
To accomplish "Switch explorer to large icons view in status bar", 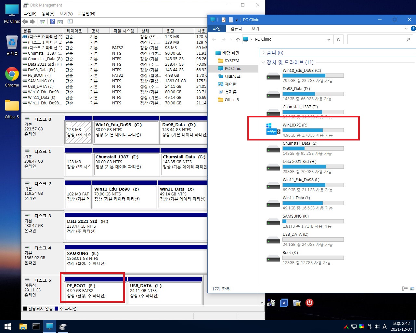I will coord(412,289).
